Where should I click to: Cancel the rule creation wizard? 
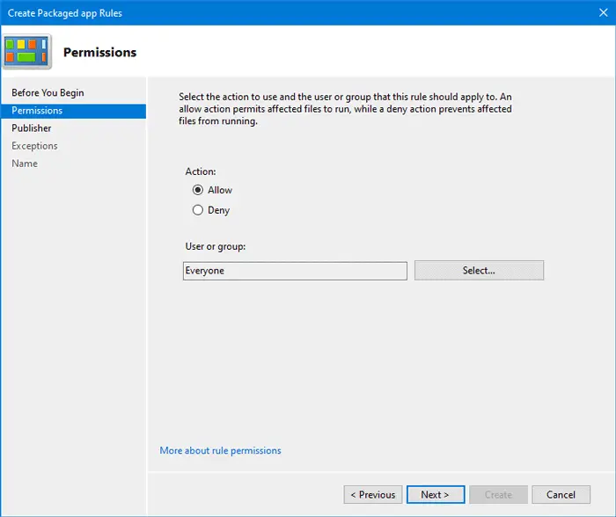(561, 495)
